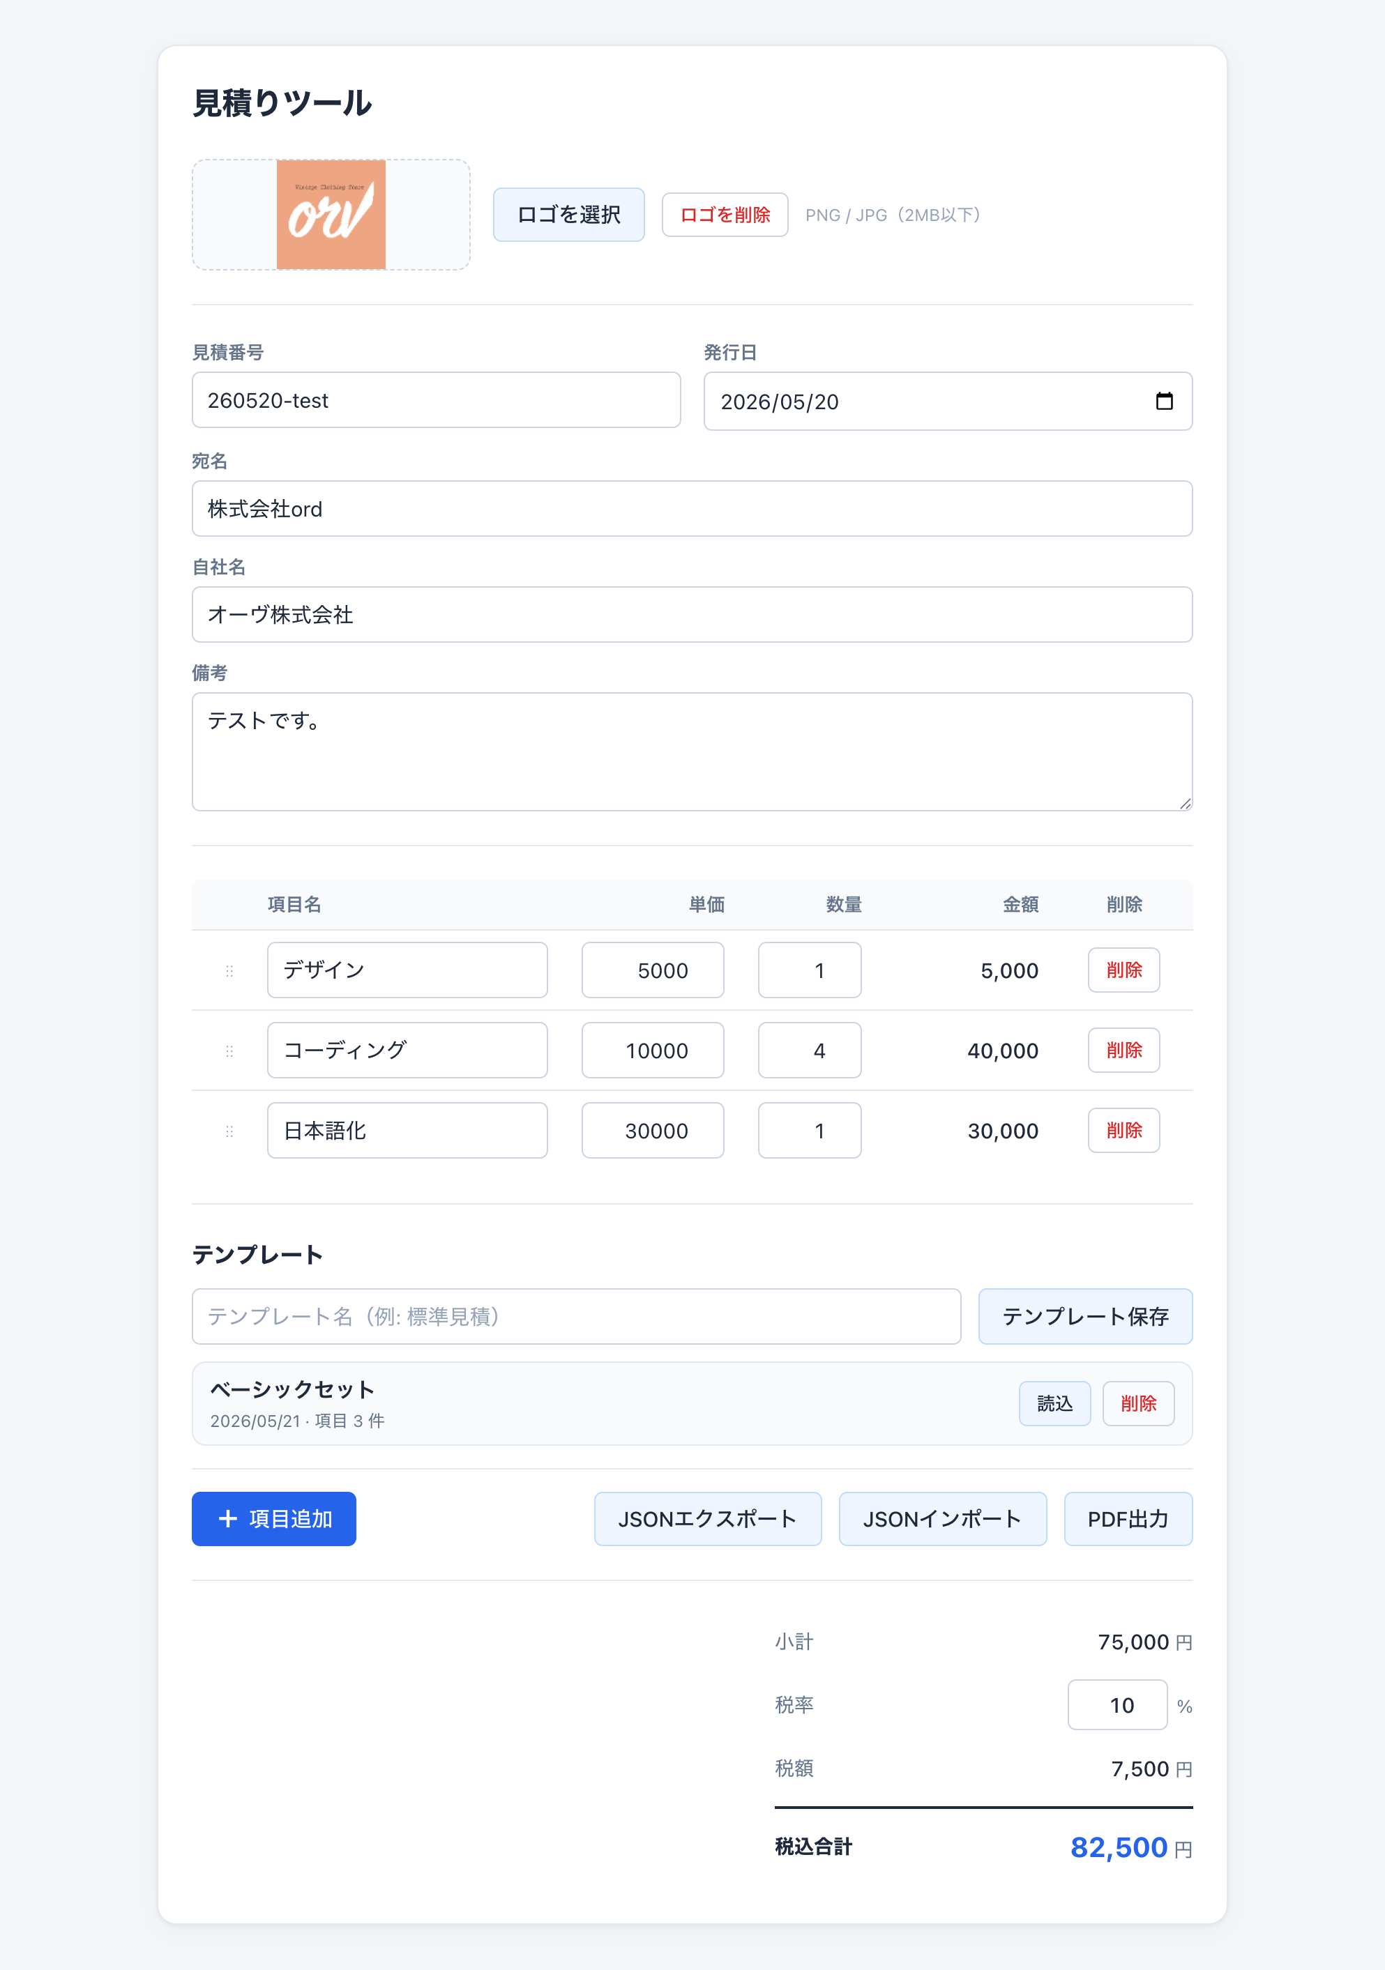Click the ロゴを選択 button
This screenshot has width=1385, height=1970.
pos(568,215)
